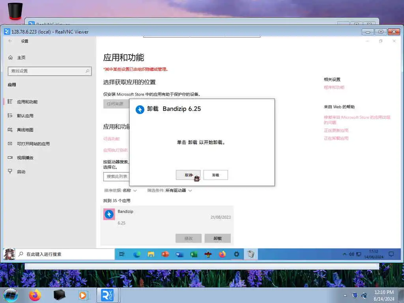The width and height of the screenshot is (404, 303).
Task: Click the Bandizip app icon in the apps list
Action: pos(109,214)
